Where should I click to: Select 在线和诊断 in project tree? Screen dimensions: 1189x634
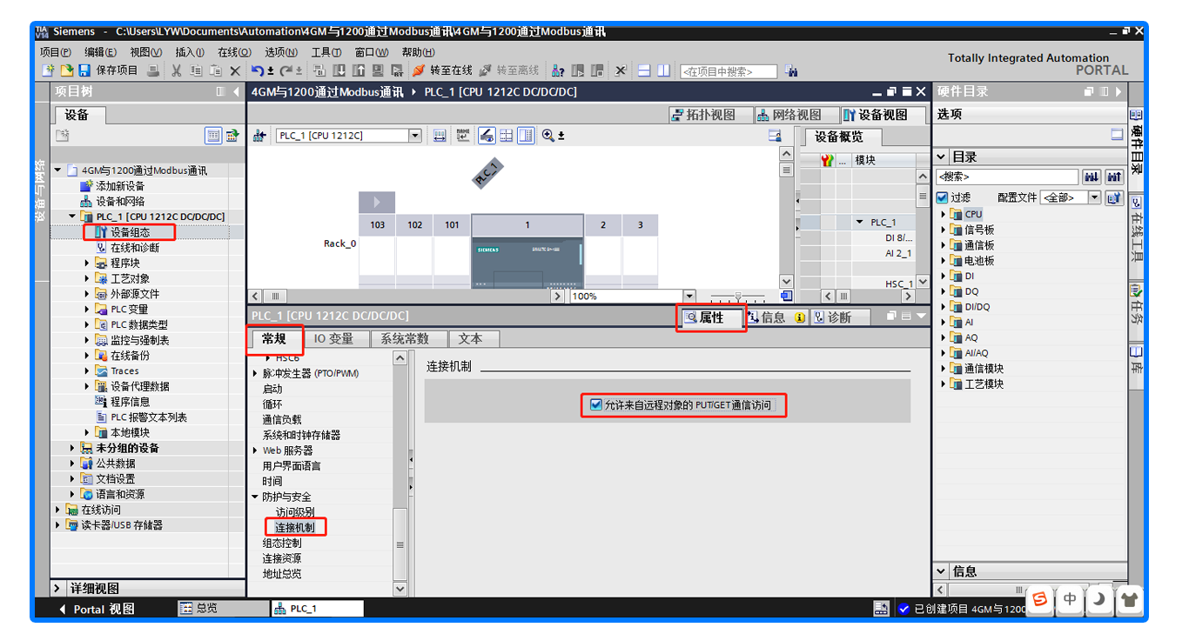134,248
